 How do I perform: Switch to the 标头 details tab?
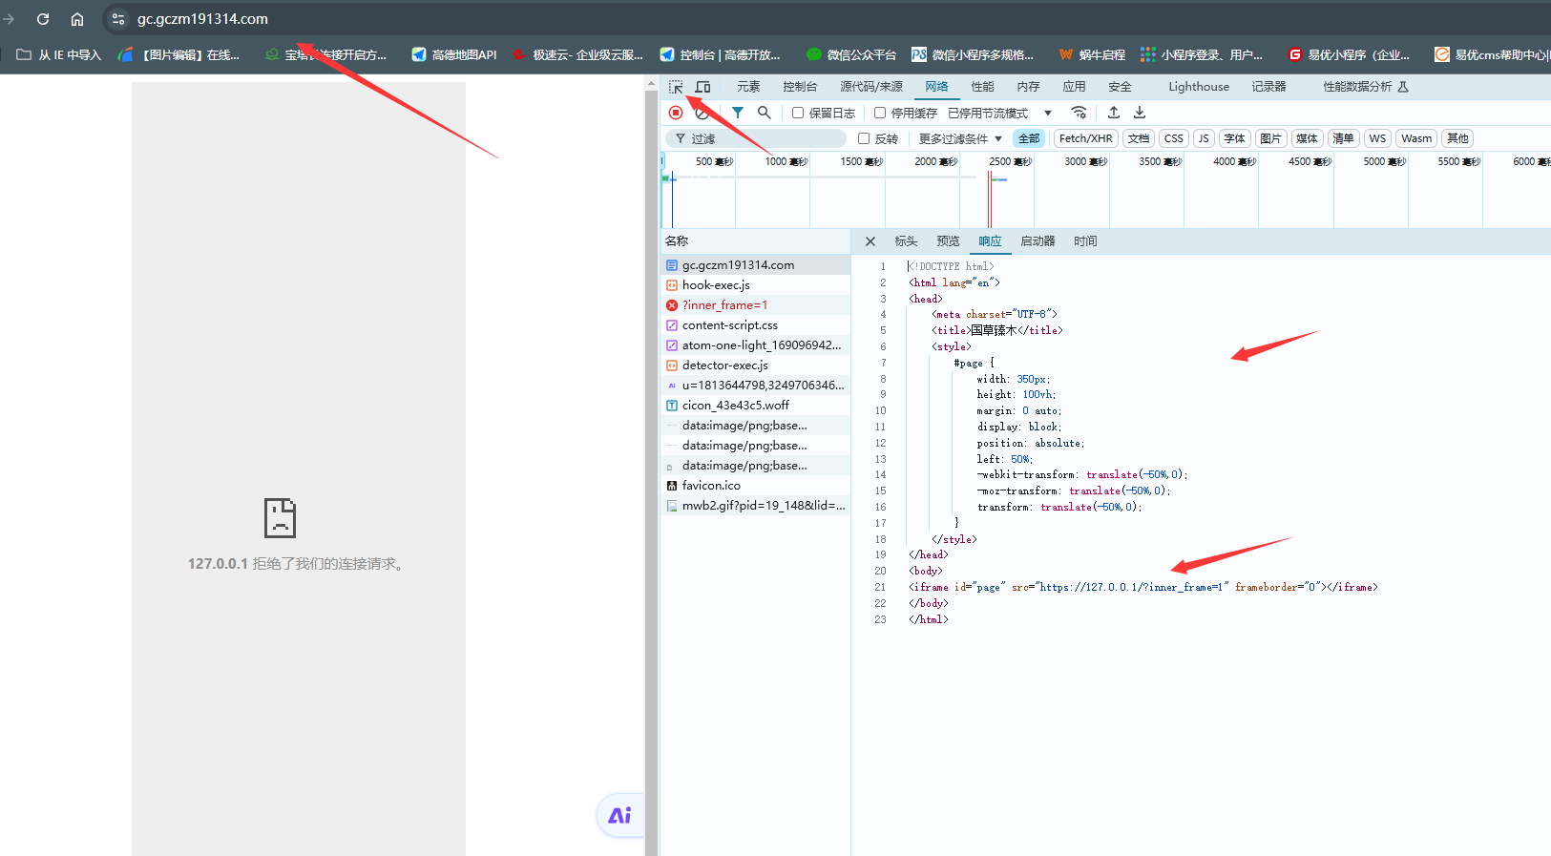click(x=906, y=241)
